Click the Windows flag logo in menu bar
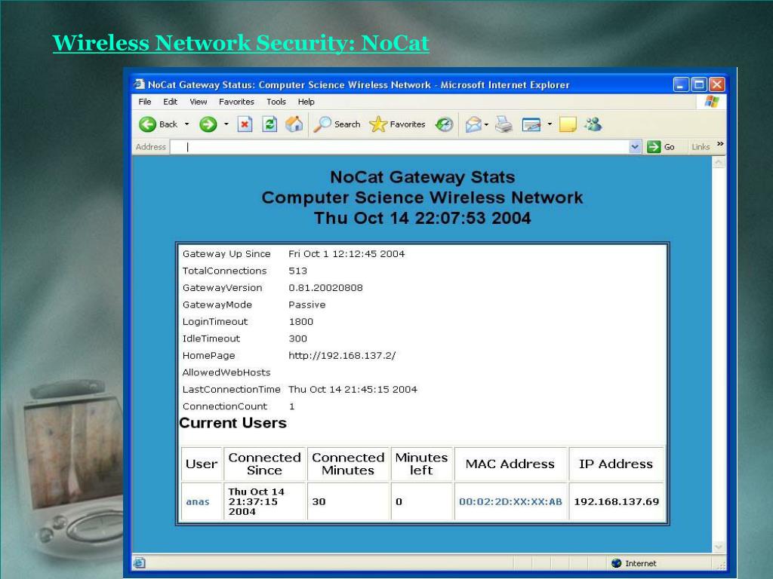This screenshot has height=579, width=773. 712,102
